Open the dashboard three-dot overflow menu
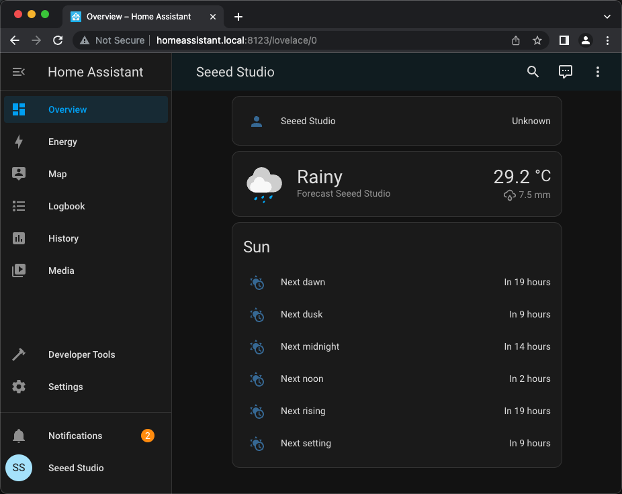 point(597,72)
